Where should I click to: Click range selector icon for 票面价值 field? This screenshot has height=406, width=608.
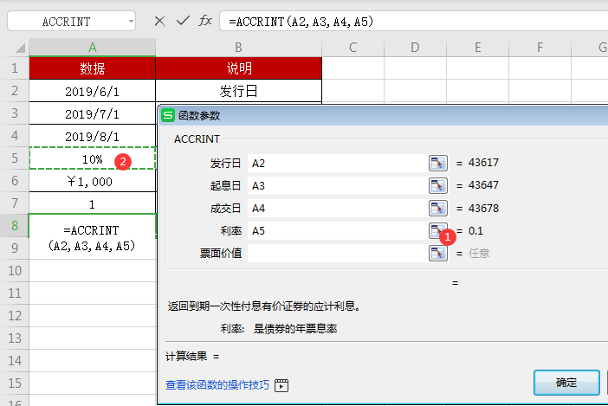[438, 253]
